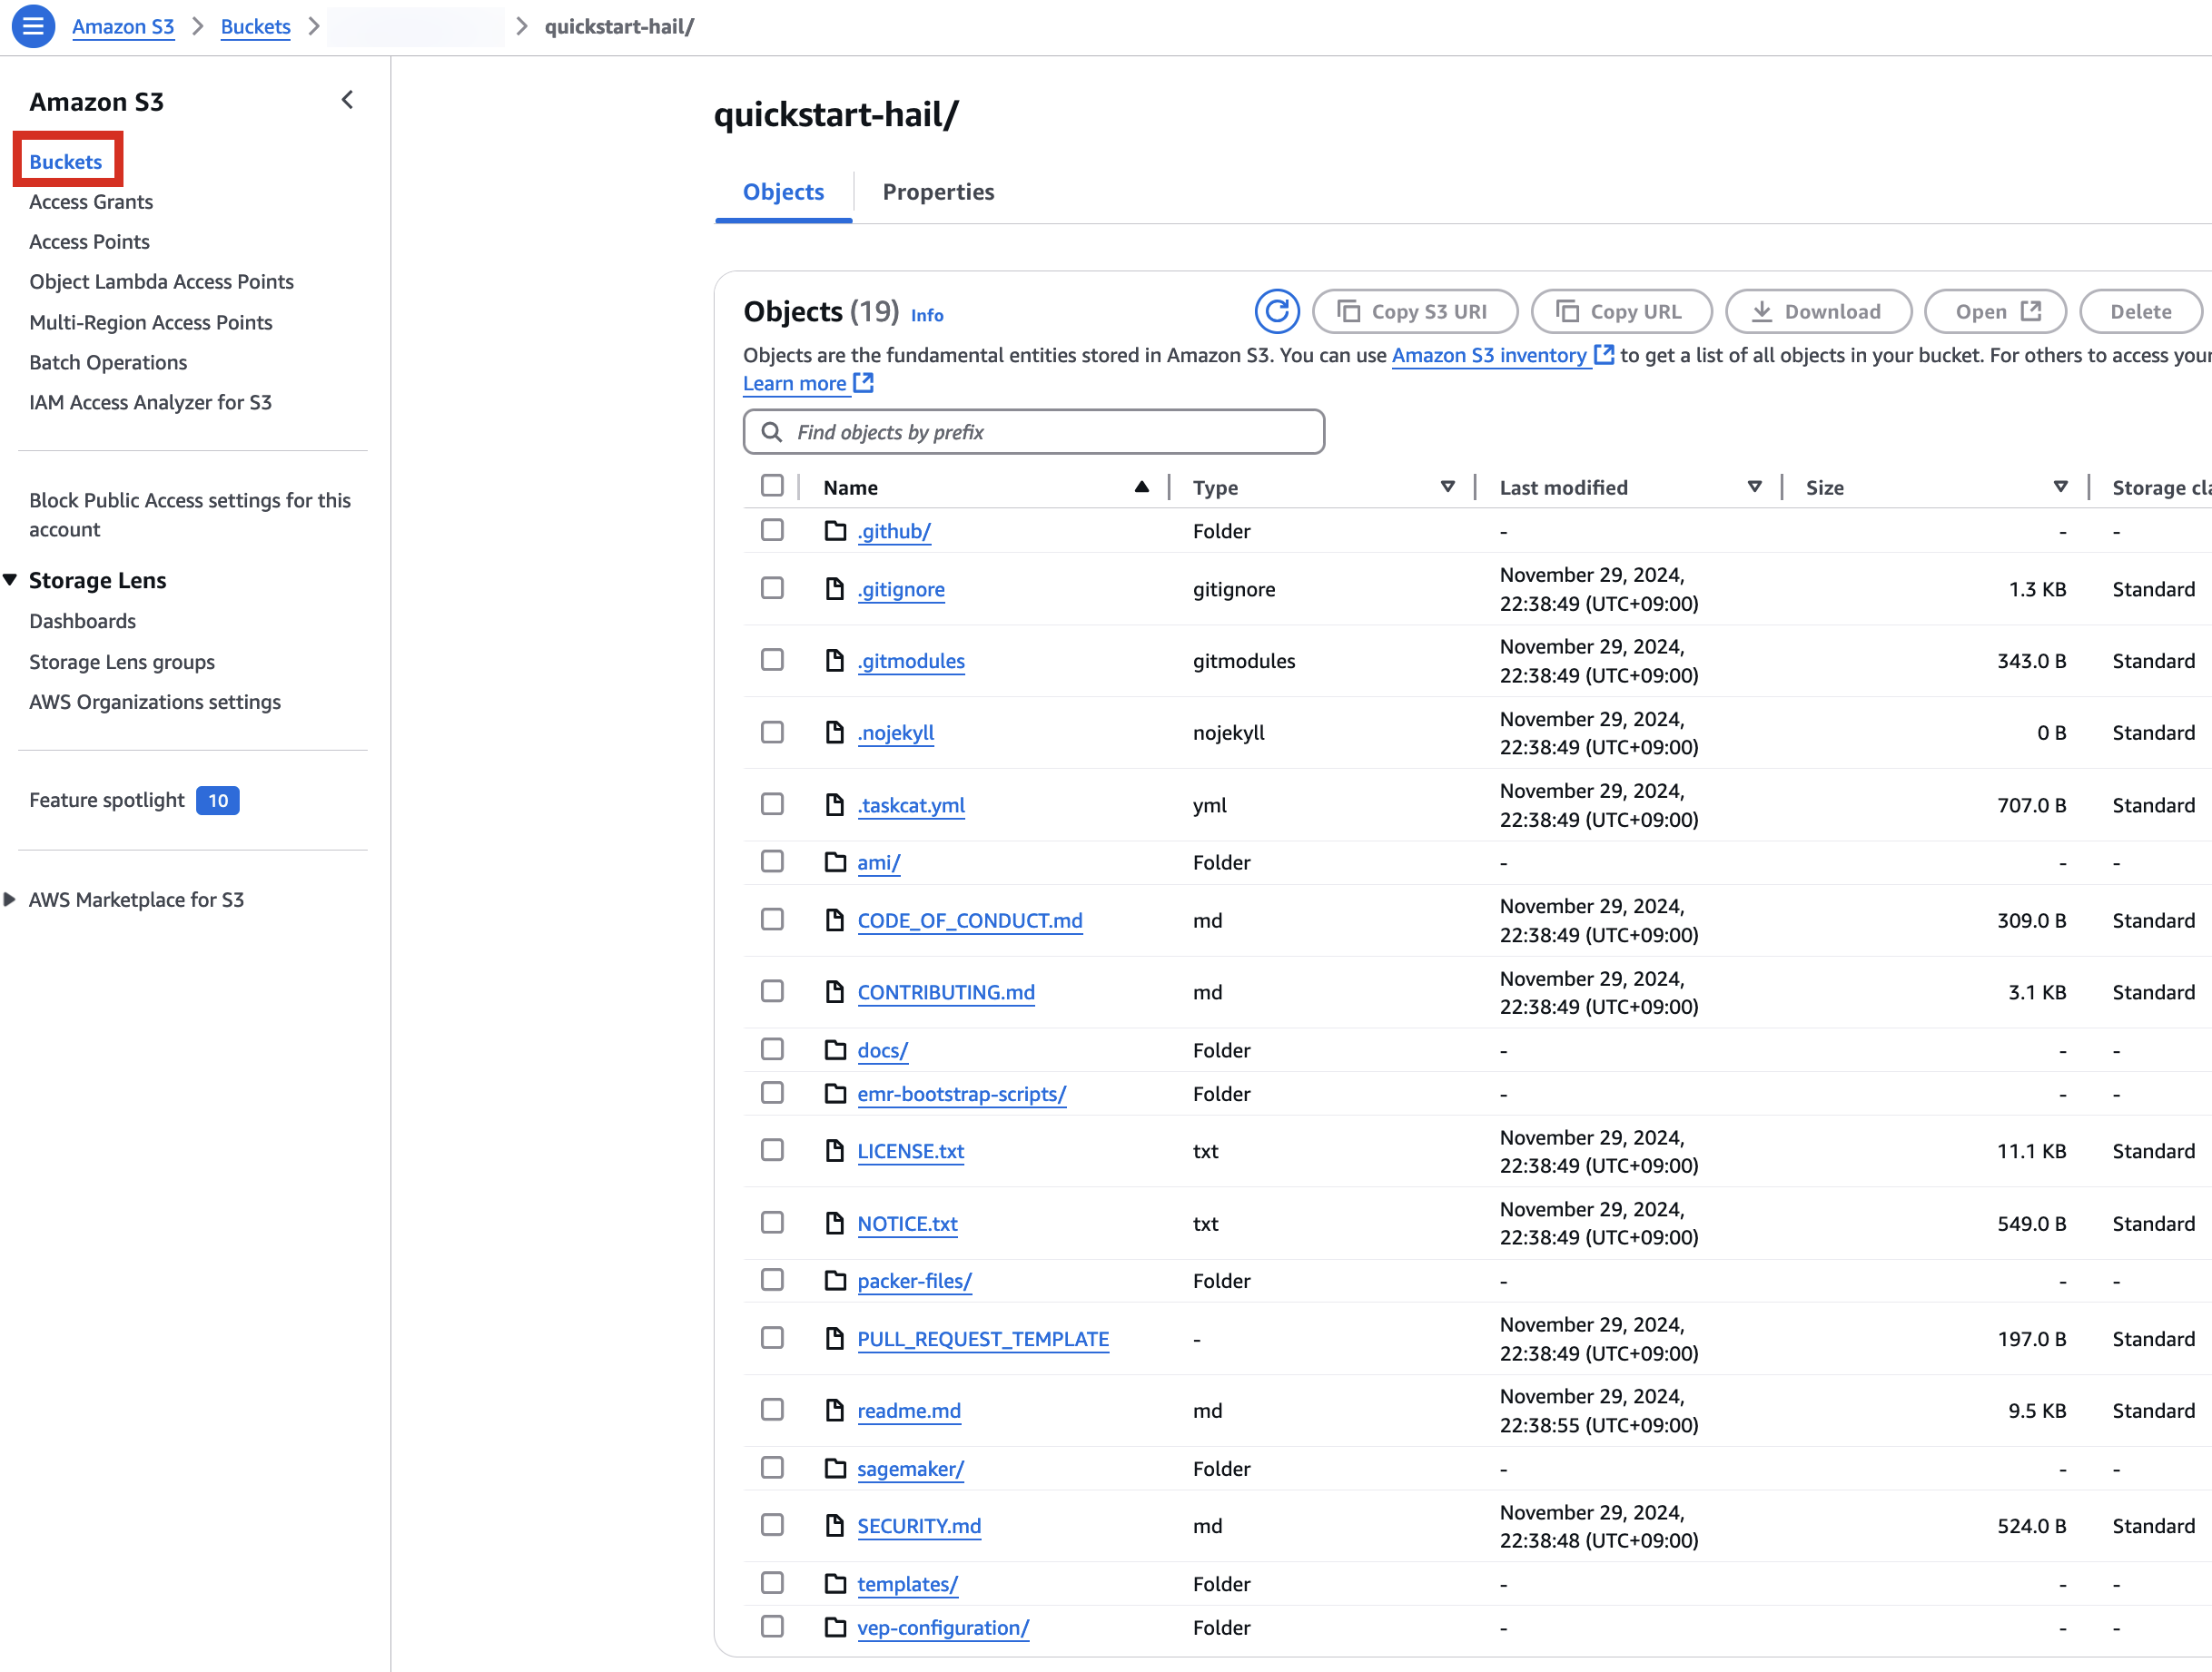
Task: Open the hamburger navigation menu icon
Action: (x=33, y=26)
